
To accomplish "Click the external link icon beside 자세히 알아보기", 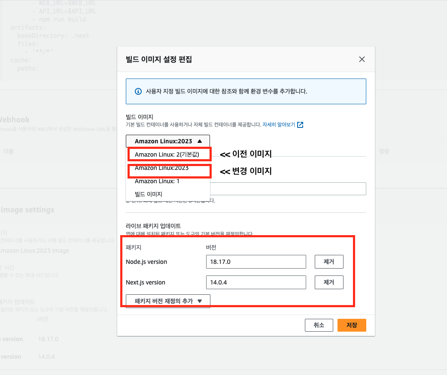I will click(x=300, y=125).
